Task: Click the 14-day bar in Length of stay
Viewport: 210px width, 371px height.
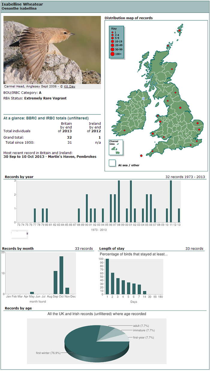Action: (x=145, y=292)
